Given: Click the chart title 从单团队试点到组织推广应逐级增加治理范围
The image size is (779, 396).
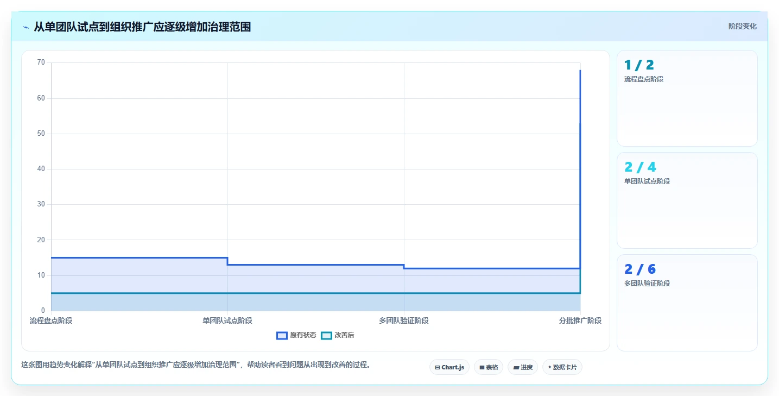Looking at the screenshot, I should pyautogui.click(x=142, y=27).
